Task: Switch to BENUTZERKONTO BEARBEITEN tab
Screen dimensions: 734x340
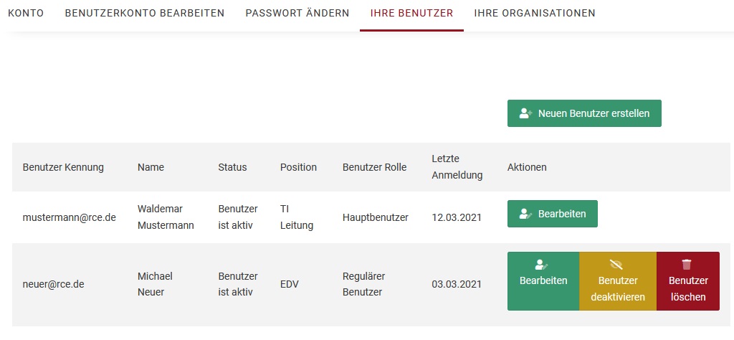Action: point(144,14)
